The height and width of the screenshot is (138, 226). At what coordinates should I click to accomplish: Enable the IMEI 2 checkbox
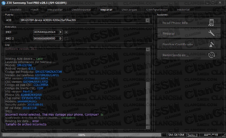point(66,38)
